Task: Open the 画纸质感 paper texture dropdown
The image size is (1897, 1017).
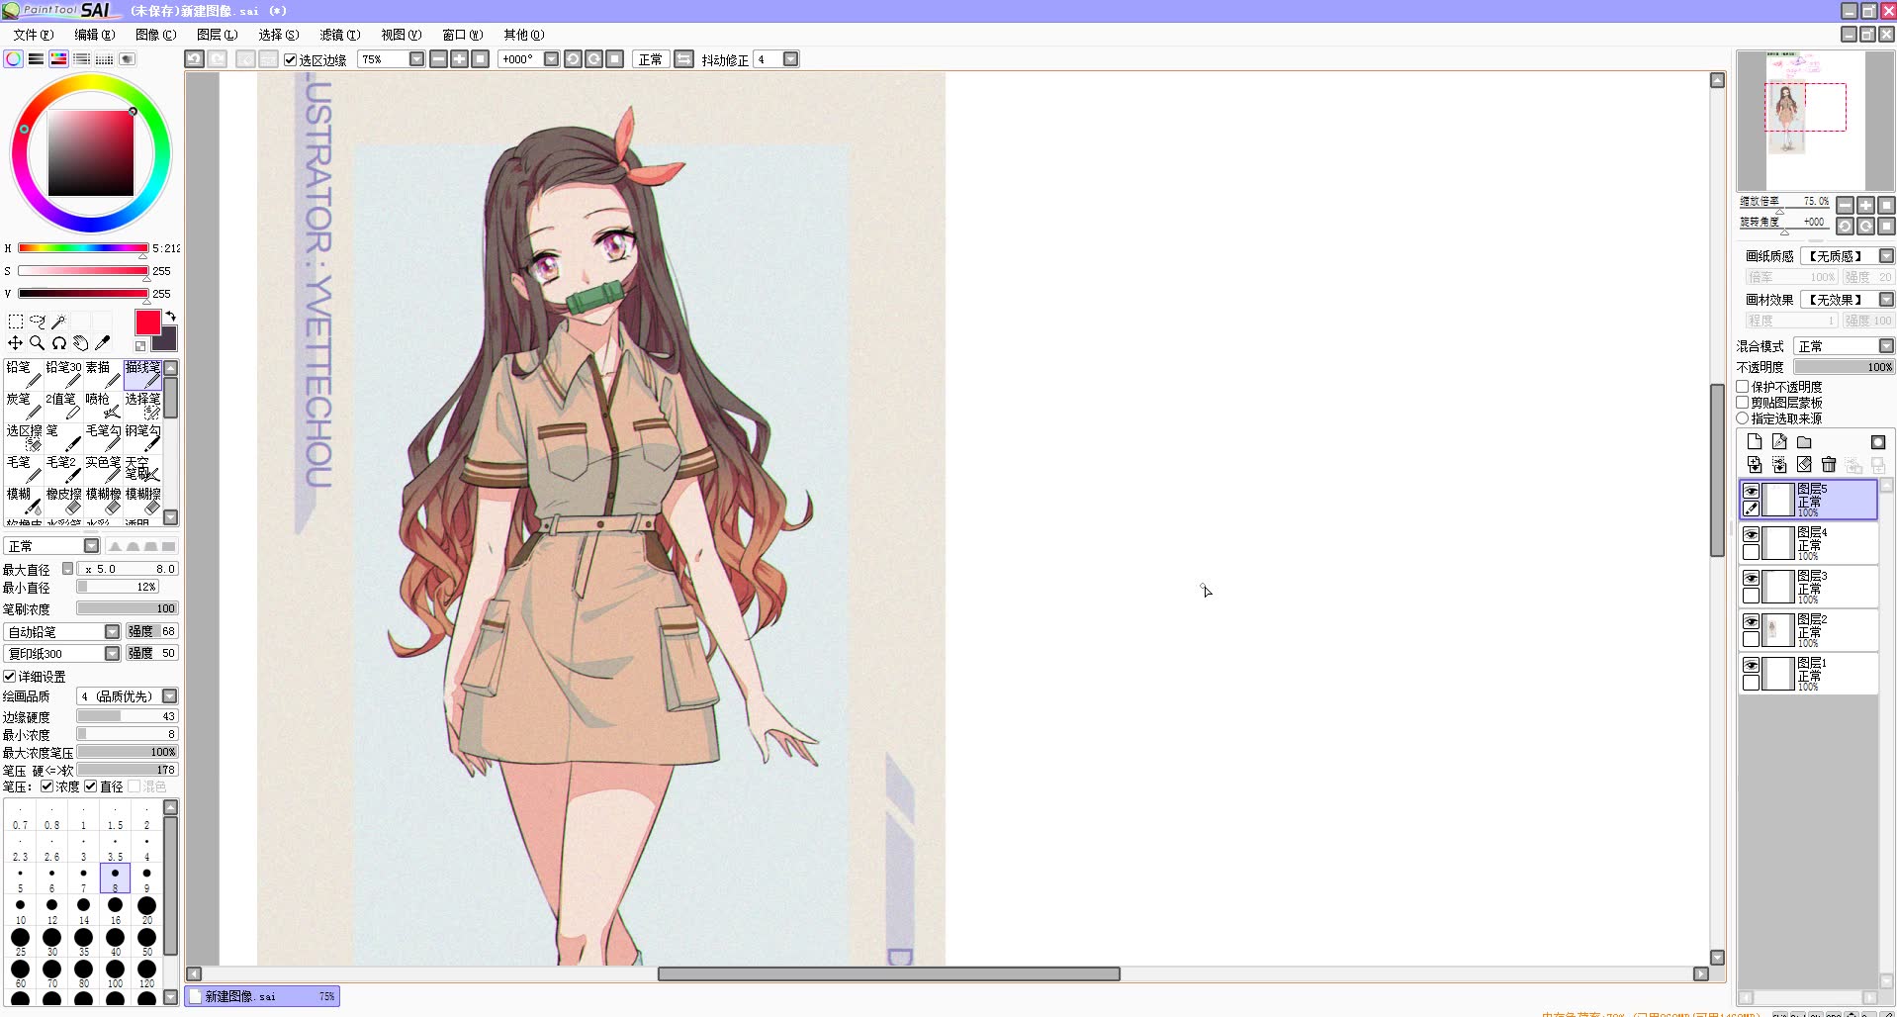Action: pyautogui.click(x=1886, y=256)
